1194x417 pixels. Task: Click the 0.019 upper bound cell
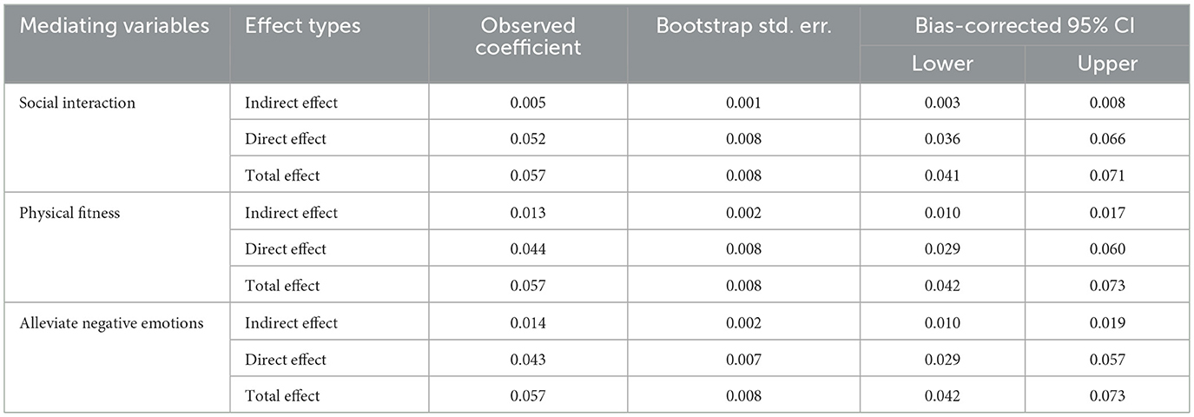pos(1106,323)
